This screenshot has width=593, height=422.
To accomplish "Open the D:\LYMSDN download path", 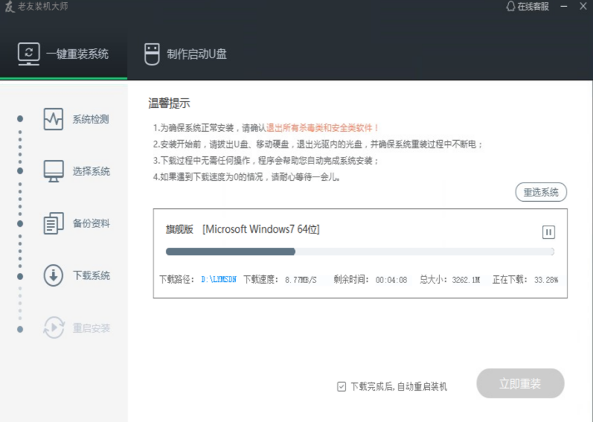I will [x=219, y=280].
